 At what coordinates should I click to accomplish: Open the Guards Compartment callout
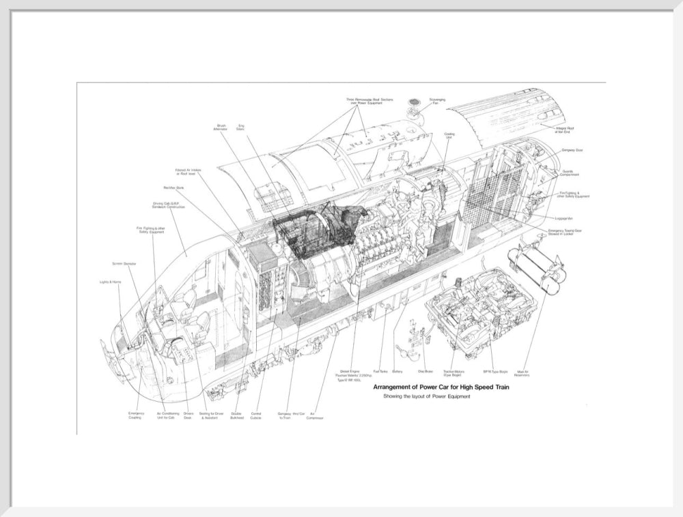[x=569, y=173]
